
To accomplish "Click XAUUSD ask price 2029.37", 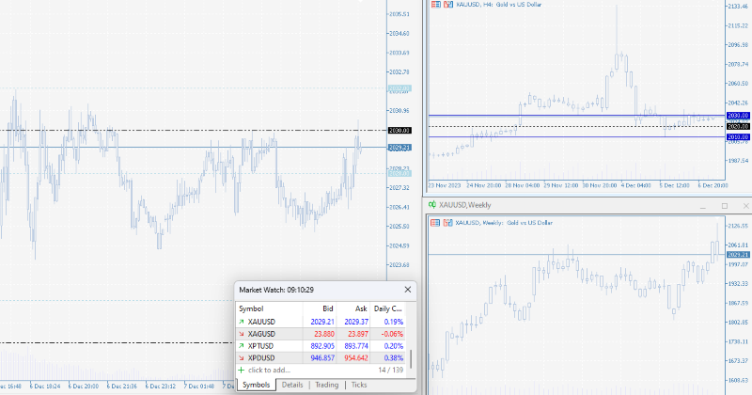I will tap(356, 322).
